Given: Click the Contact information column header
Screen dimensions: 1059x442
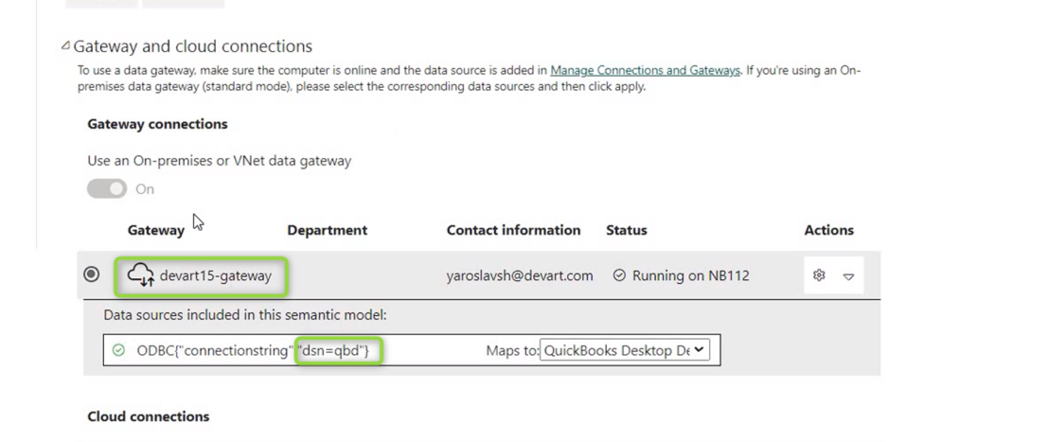Looking at the screenshot, I should [x=514, y=230].
